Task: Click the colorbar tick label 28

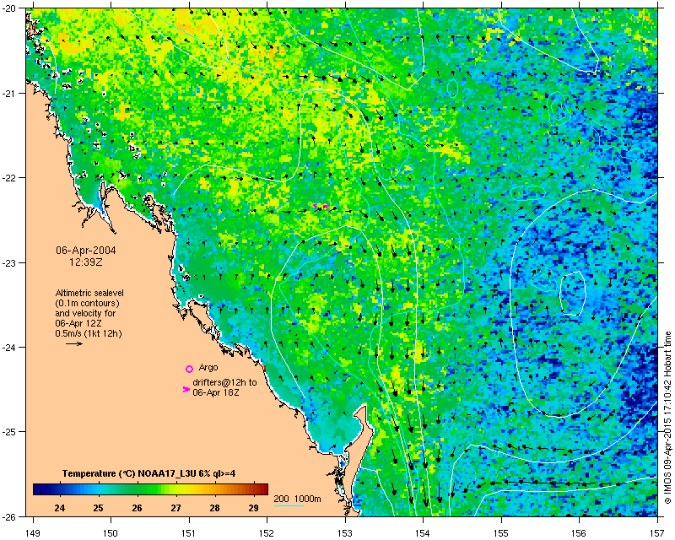Action: (x=215, y=508)
